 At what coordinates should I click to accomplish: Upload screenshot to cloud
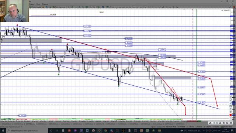point(210,123)
